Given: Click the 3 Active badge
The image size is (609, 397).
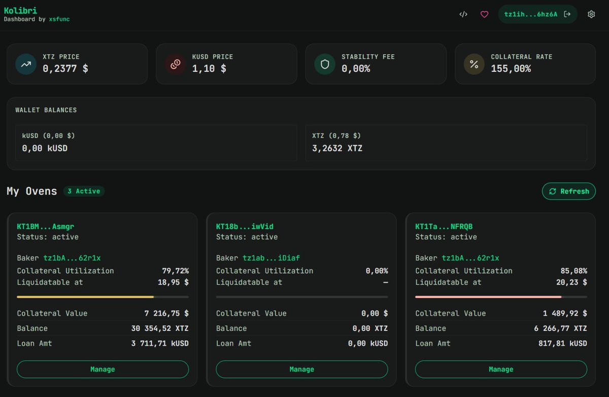Looking at the screenshot, I should point(84,191).
